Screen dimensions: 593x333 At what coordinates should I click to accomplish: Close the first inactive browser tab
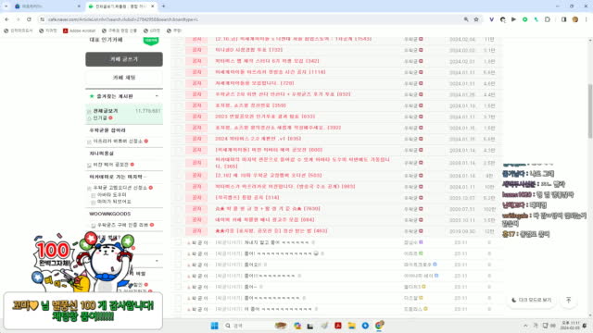(79, 6)
